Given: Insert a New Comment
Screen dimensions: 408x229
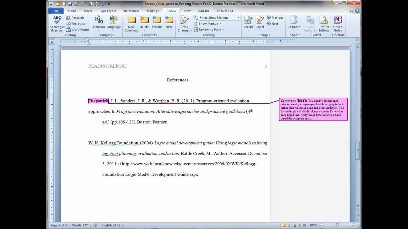Looking at the screenshot, I should (131, 24).
